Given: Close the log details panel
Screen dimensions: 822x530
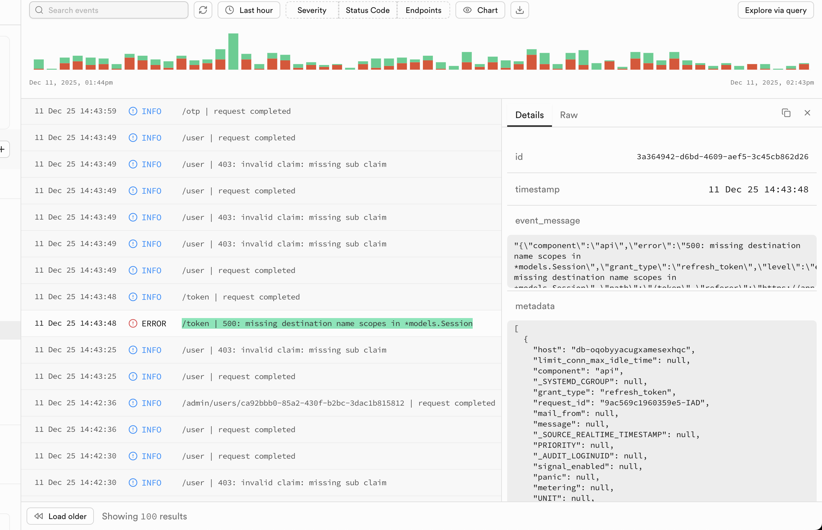Looking at the screenshot, I should [807, 113].
